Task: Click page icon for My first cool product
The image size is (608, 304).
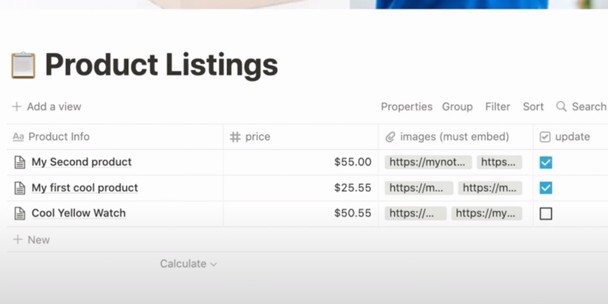Action: click(20, 188)
